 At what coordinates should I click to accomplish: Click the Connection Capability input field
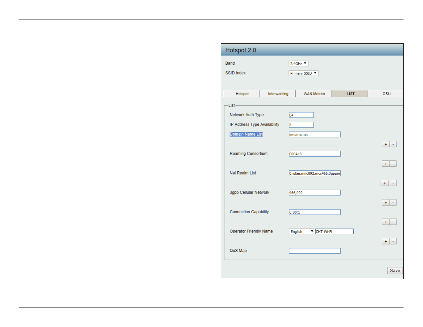tap(315, 212)
